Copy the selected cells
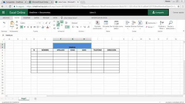 point(17,25)
